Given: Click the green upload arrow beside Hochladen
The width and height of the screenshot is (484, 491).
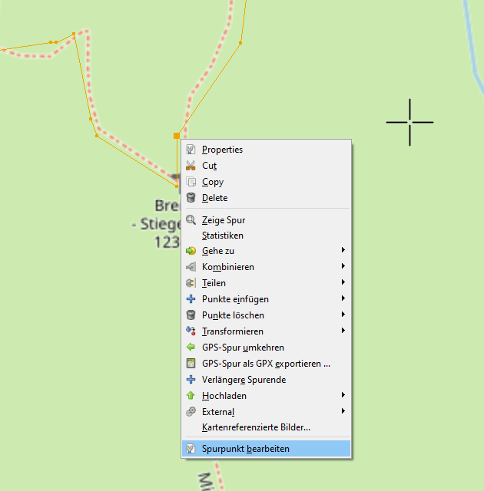Looking at the screenshot, I should click(191, 396).
